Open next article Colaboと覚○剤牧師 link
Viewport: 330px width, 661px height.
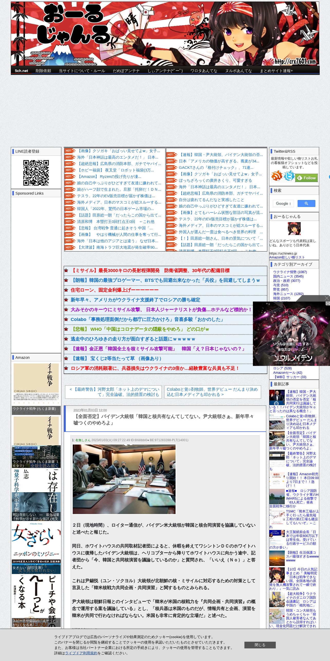point(213,392)
